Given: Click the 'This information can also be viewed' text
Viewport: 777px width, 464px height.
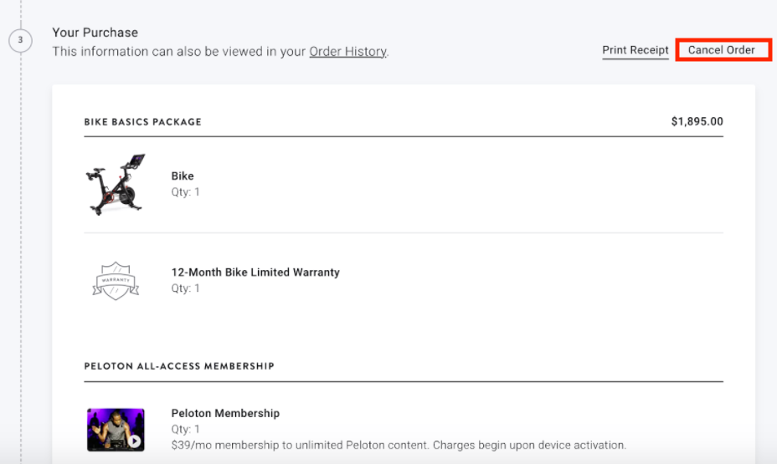Looking at the screenshot, I should (179, 52).
